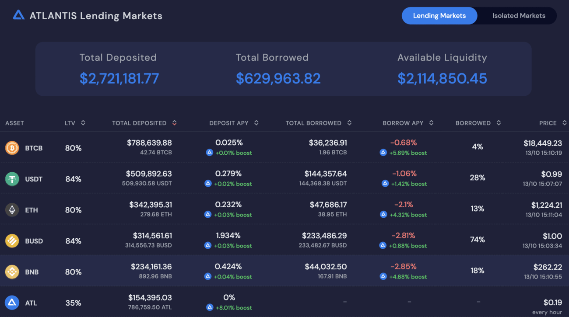Open the BNB market name
569x317 pixels.
[32, 272]
